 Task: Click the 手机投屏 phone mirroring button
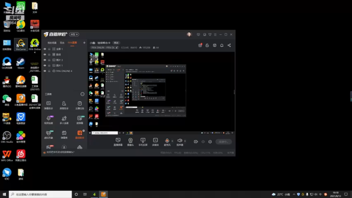point(143,142)
